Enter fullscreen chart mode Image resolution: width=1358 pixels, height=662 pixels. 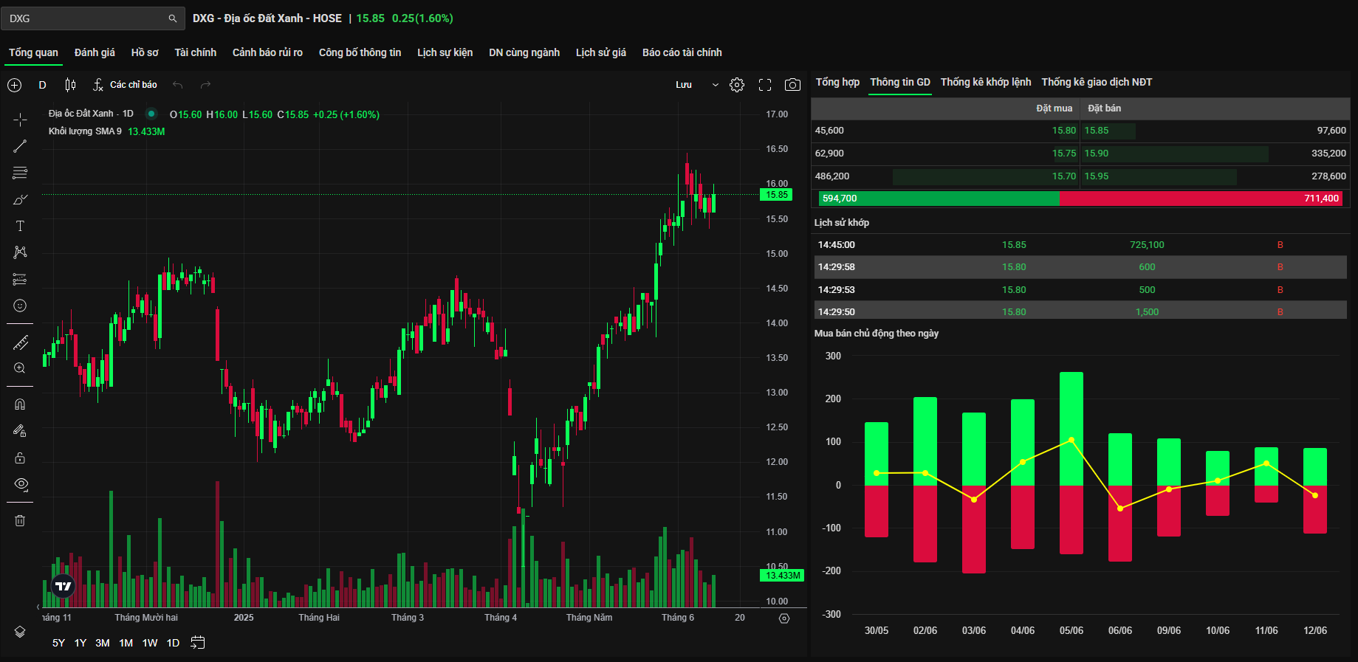pyautogui.click(x=765, y=85)
